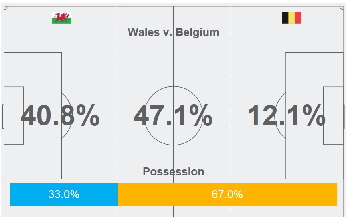346x217 pixels.
Task: Click the 12.1% right third value
Action: (x=286, y=116)
